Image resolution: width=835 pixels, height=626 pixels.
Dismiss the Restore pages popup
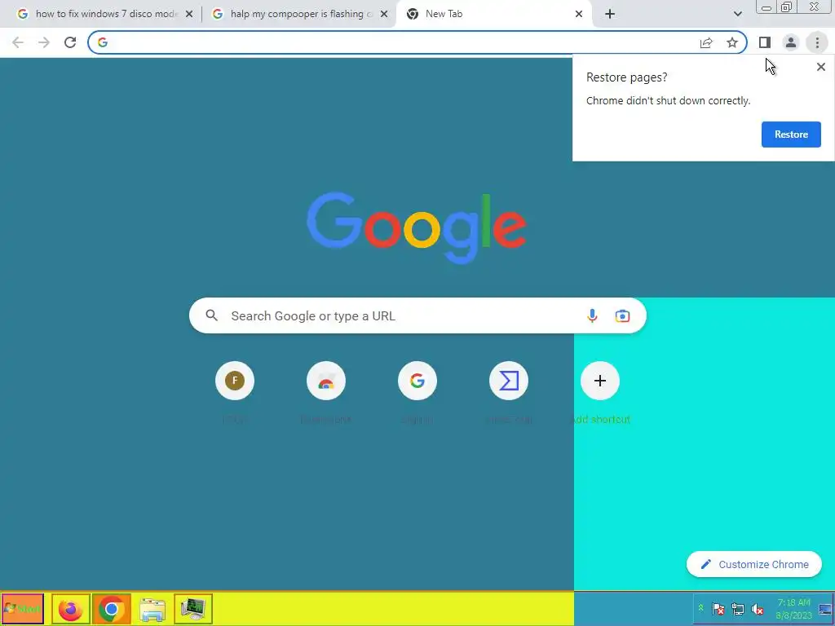(x=820, y=67)
